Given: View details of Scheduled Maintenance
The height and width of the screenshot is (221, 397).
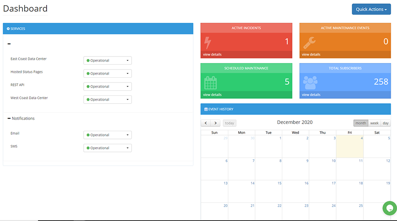Looking at the screenshot, I should pyautogui.click(x=212, y=95).
